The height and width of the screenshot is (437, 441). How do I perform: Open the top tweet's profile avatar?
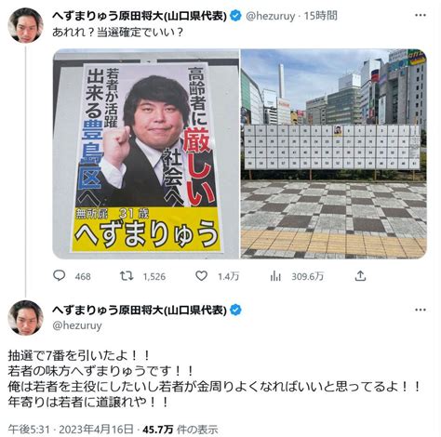tap(25, 25)
